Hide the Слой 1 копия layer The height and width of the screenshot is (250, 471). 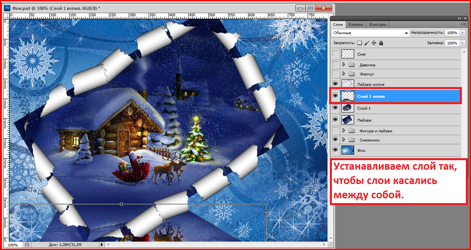click(335, 96)
